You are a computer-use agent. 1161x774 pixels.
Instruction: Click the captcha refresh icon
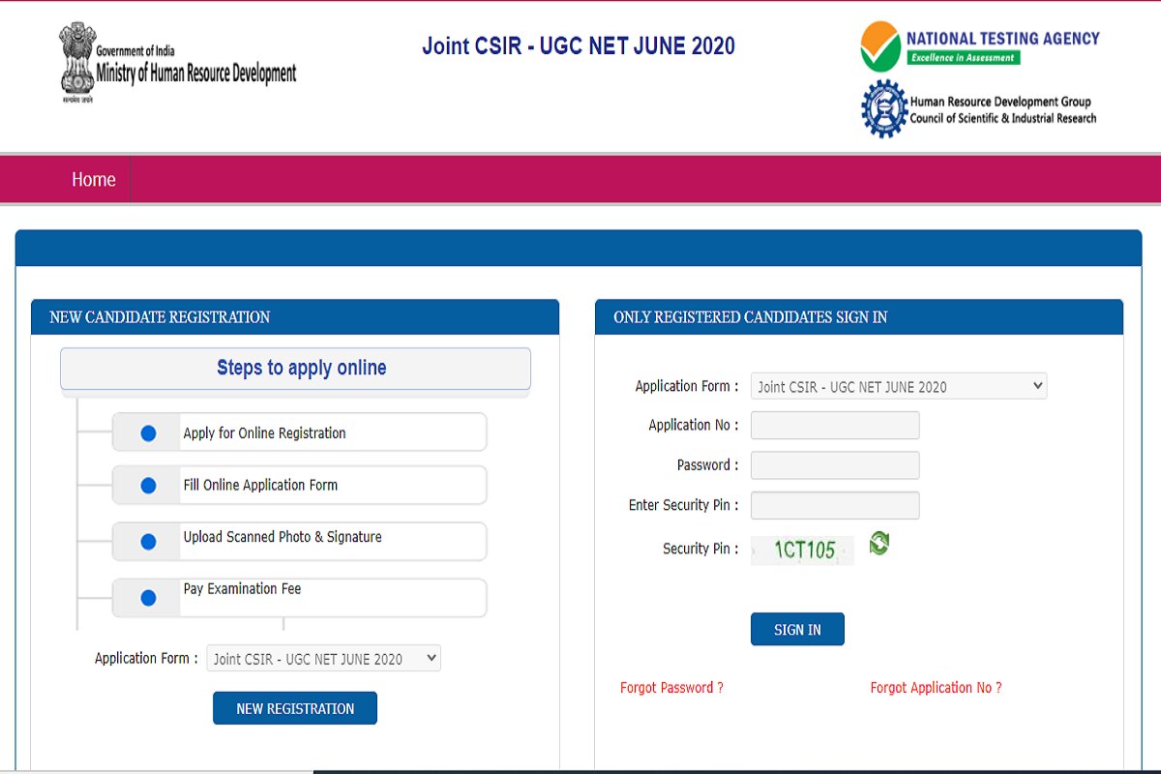point(878,543)
